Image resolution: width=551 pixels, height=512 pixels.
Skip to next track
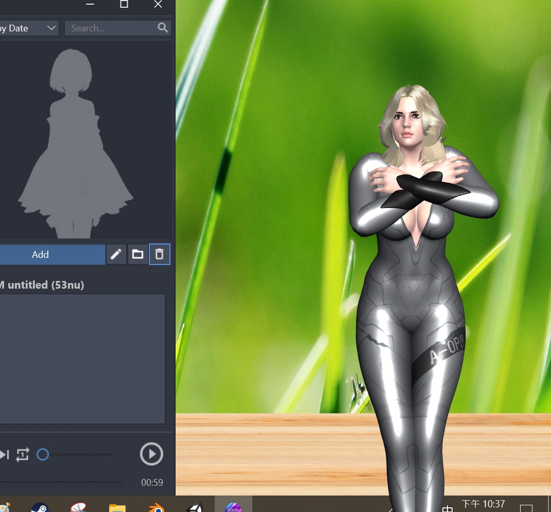[x=5, y=454]
